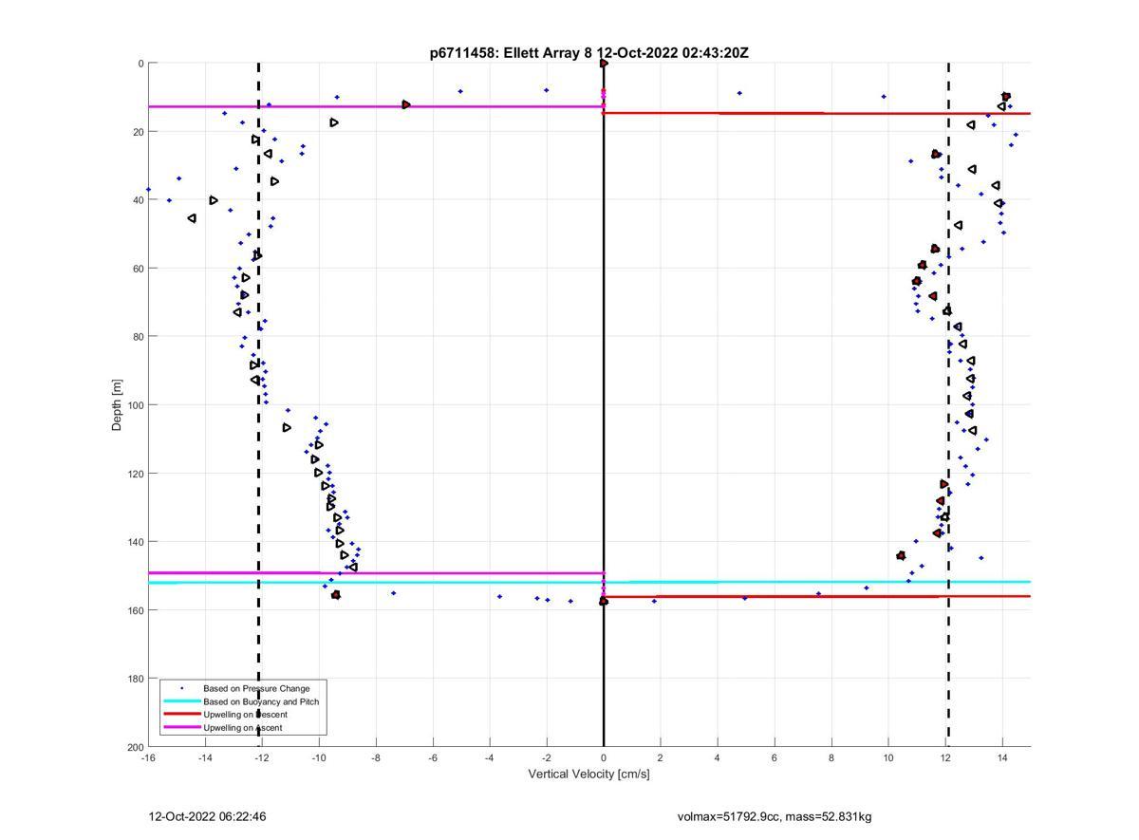
Task: Click x-axis tick label '6'
Action: (x=775, y=757)
